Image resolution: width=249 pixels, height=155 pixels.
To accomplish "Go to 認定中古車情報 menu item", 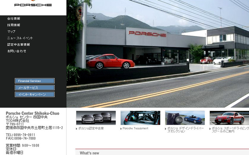I will coord(19,45).
